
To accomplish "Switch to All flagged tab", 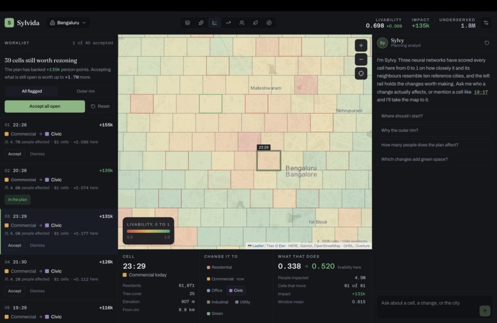I will [31, 91].
